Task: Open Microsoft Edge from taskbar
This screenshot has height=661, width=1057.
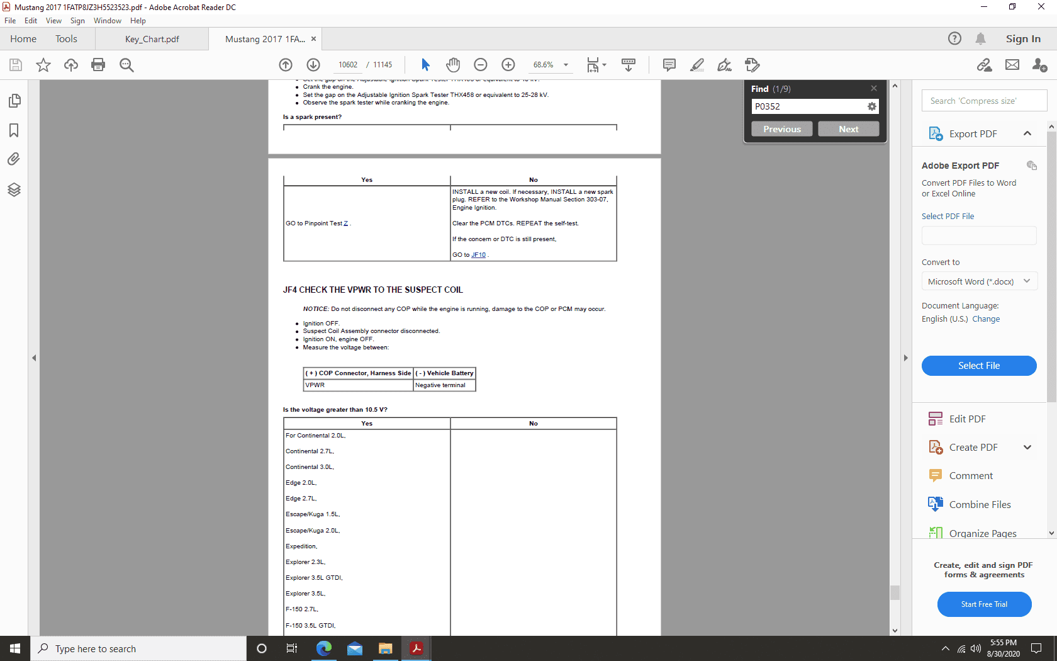Action: (324, 648)
